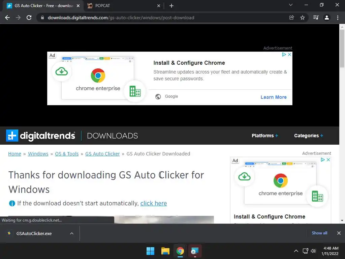Screen dimensions: 345x259
Task: Click the Install & Configure Chrome banner headline
Action: coord(189,63)
